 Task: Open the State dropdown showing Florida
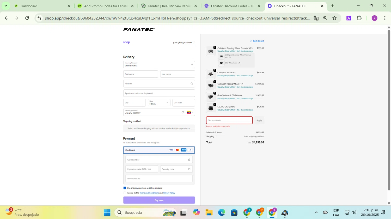[x=159, y=103]
